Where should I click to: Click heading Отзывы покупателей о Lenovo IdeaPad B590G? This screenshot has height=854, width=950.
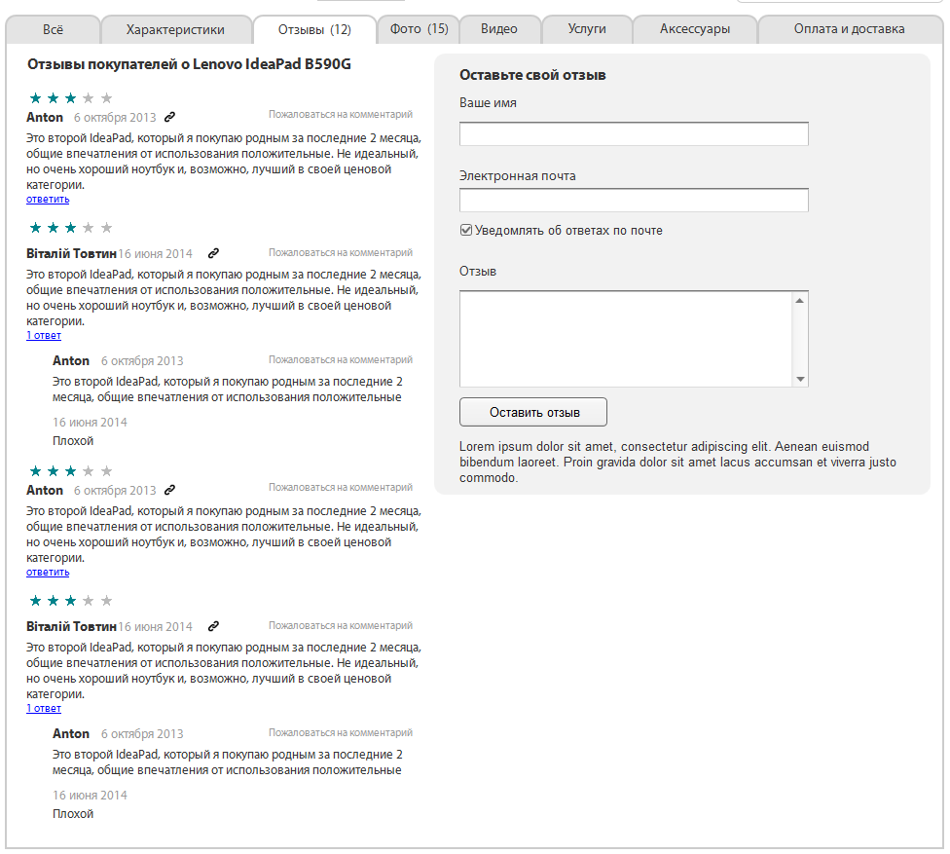[189, 64]
